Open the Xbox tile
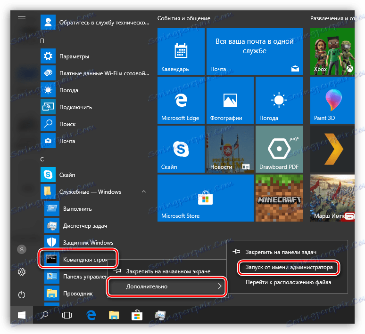This screenshot has width=365, height=334. [x=332, y=51]
